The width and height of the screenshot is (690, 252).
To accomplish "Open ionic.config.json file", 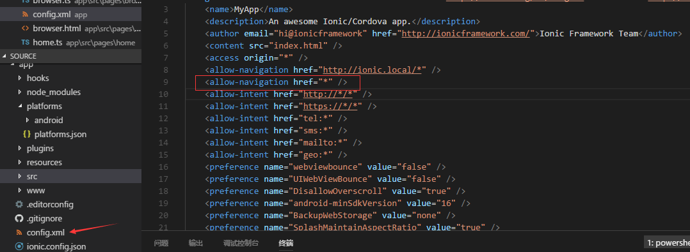I will point(56,246).
